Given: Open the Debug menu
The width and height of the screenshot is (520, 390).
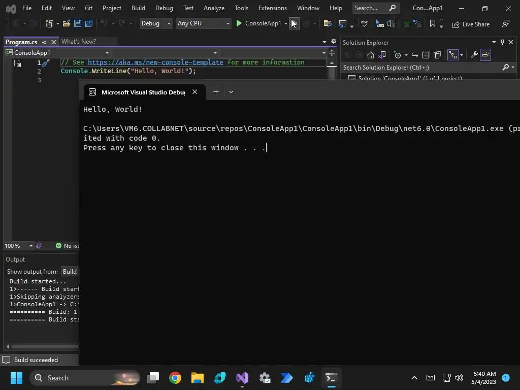Looking at the screenshot, I should click(164, 8).
